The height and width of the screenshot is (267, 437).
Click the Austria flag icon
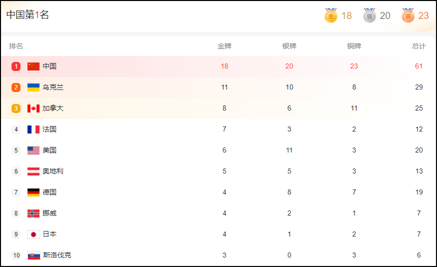coord(33,171)
